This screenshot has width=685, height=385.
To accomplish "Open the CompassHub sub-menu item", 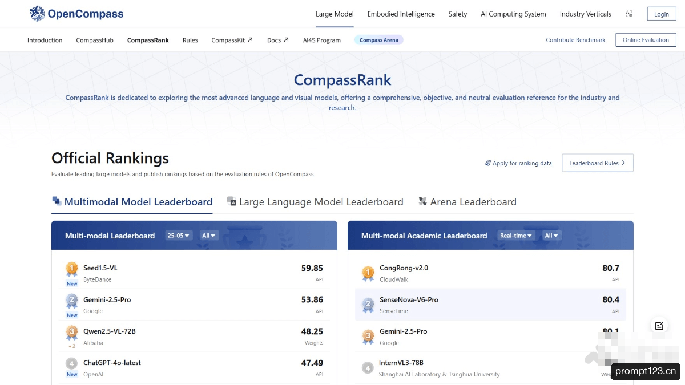I will (95, 40).
